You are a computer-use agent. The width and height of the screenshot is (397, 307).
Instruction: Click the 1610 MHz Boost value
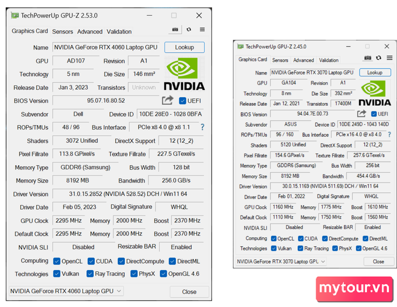coord(378,207)
